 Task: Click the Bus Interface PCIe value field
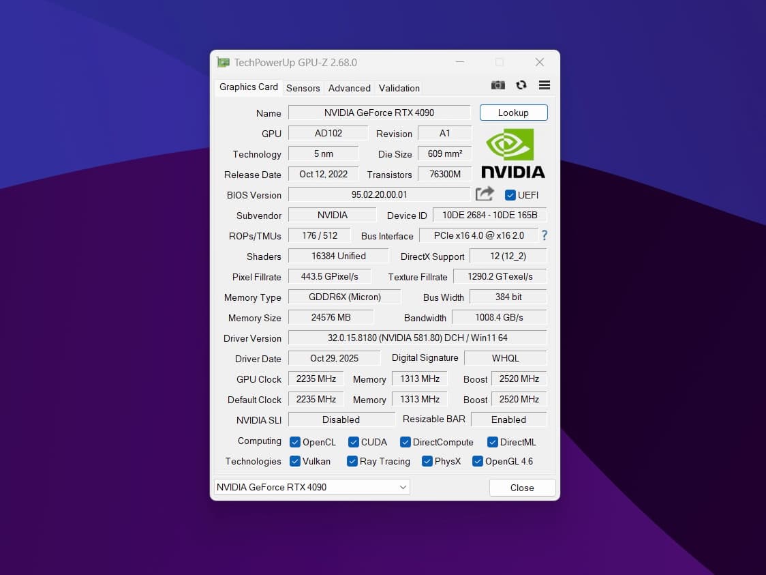(478, 236)
